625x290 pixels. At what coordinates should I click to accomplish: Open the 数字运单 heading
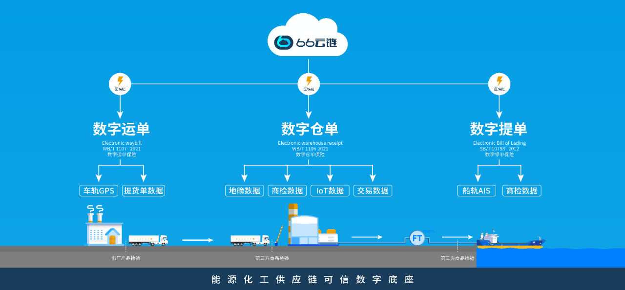[121, 129]
